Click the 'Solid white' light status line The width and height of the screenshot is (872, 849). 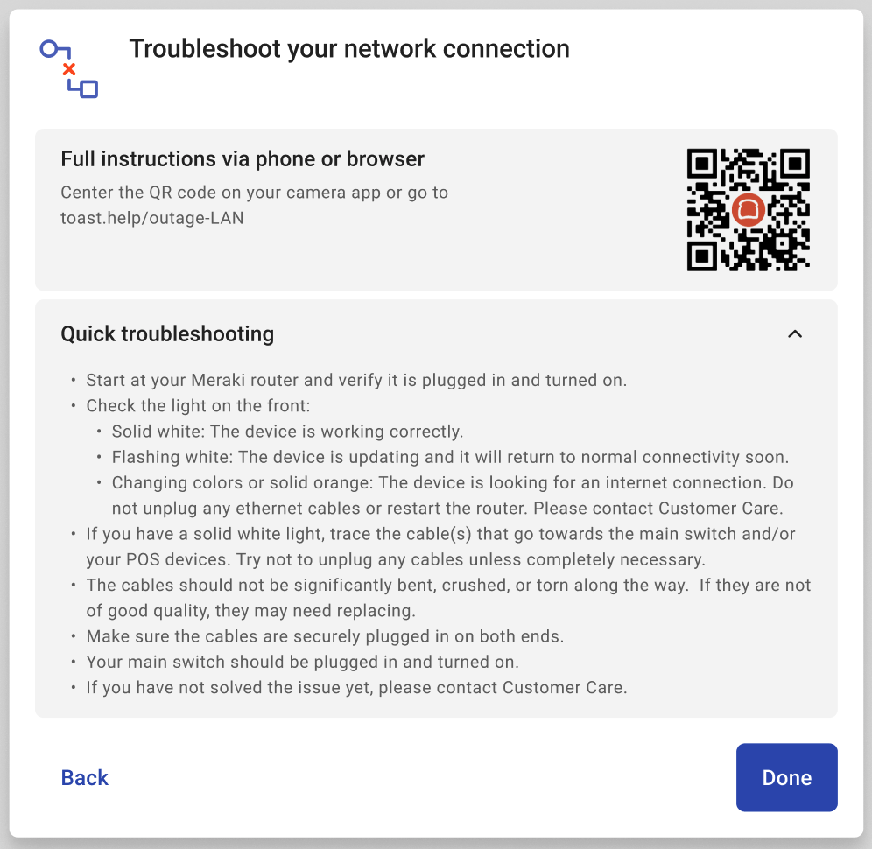pyautogui.click(x=287, y=432)
